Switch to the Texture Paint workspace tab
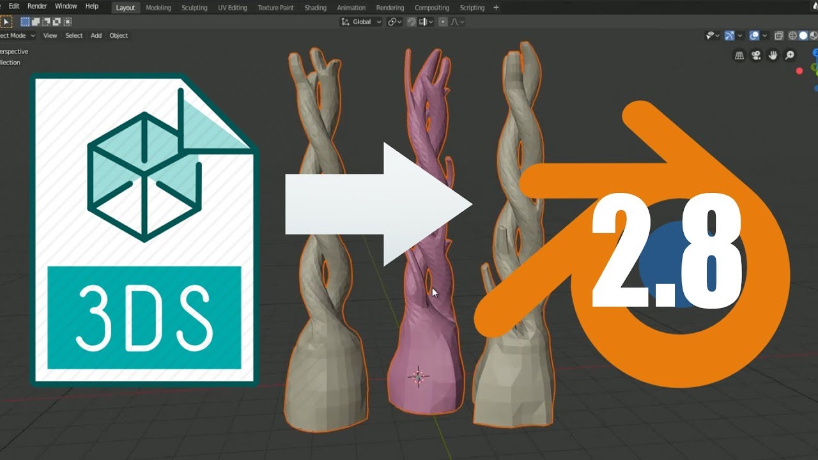Viewport: 818px width, 460px height. coord(275,8)
